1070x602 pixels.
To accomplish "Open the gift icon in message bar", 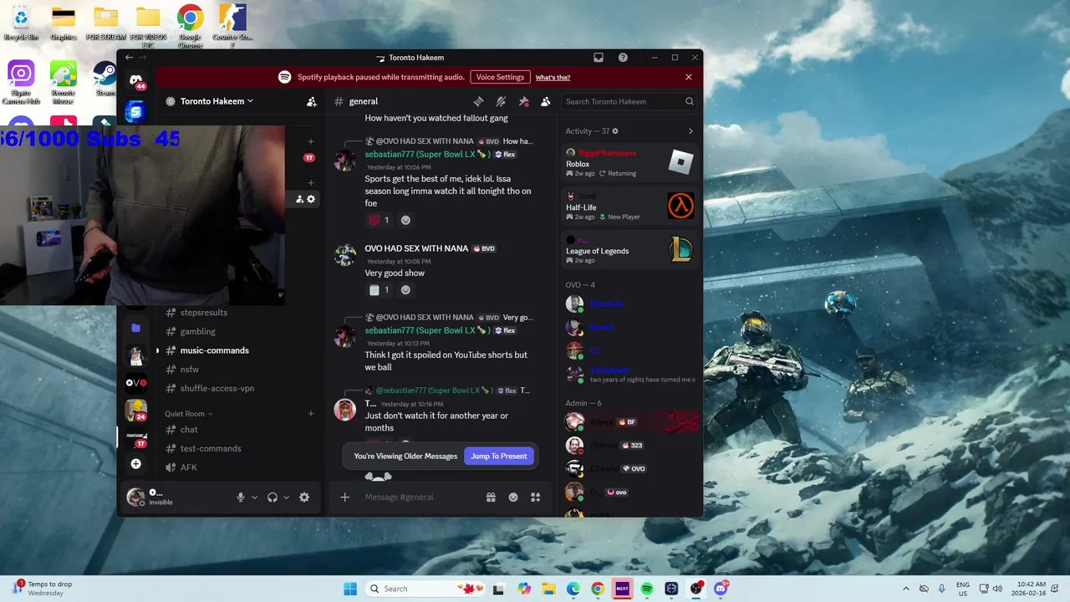I will tap(491, 497).
